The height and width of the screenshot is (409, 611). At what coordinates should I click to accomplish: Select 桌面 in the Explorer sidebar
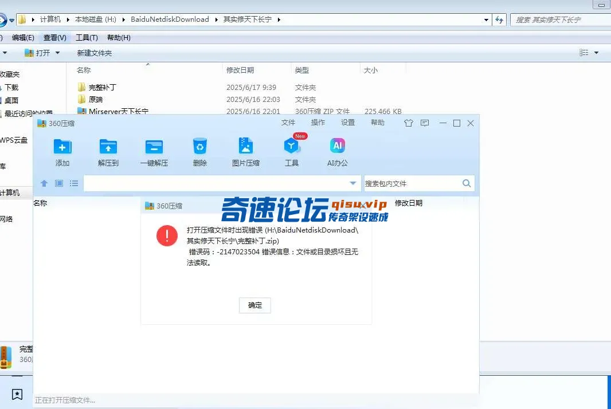[x=11, y=100]
